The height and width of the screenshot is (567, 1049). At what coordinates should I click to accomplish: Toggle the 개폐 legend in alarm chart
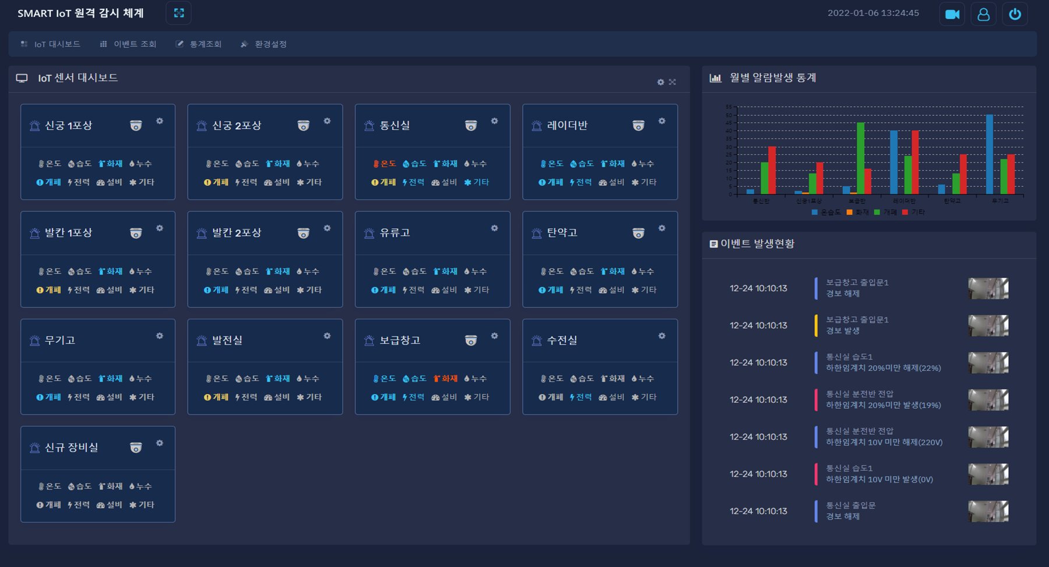885,212
